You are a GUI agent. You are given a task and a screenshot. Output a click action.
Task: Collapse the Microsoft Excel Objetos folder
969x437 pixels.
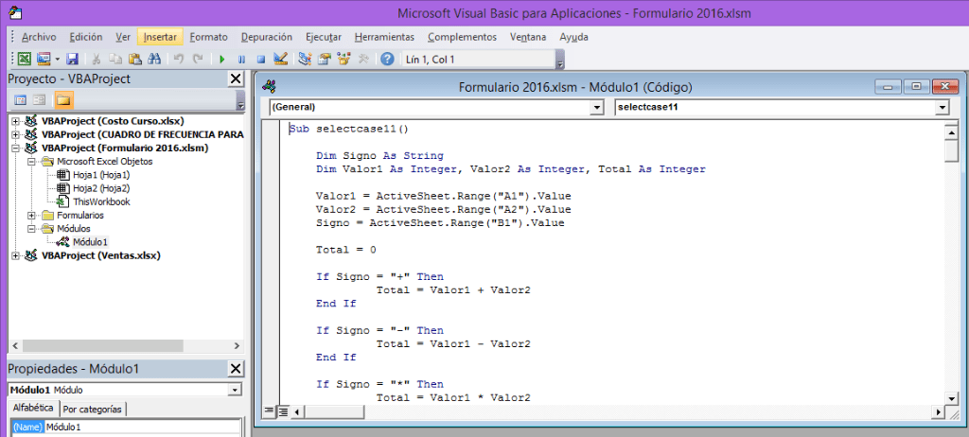point(31,162)
